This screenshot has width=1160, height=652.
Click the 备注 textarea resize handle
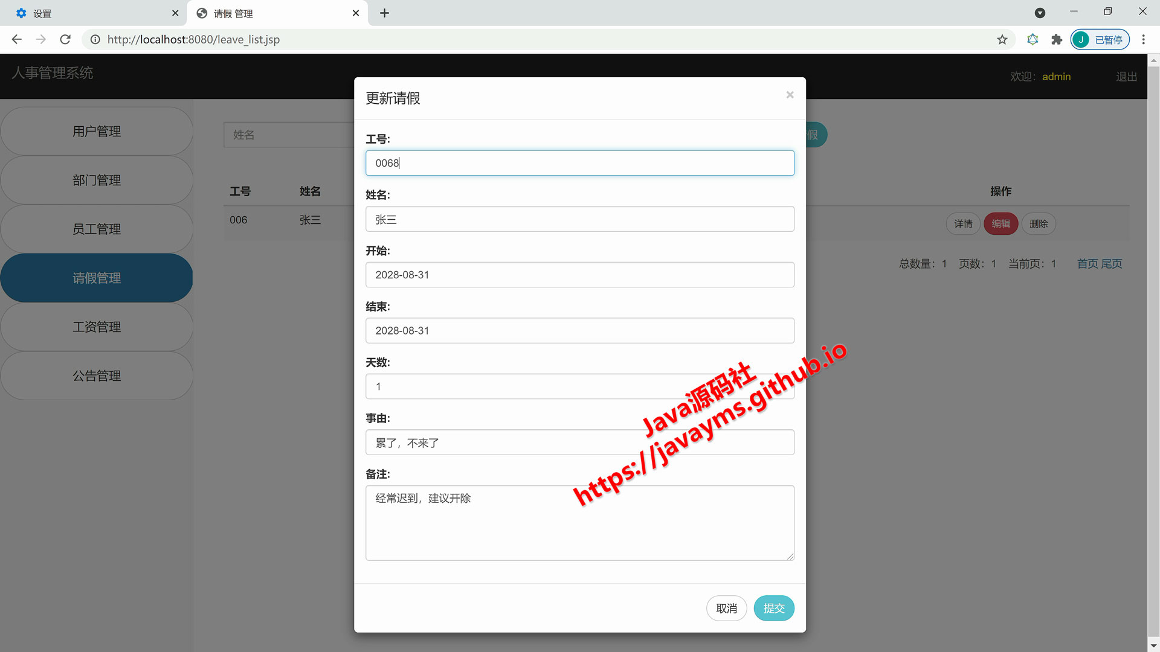pos(790,557)
